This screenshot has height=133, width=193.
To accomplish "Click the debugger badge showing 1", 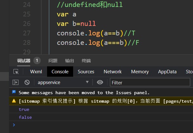I will point(37,61).
